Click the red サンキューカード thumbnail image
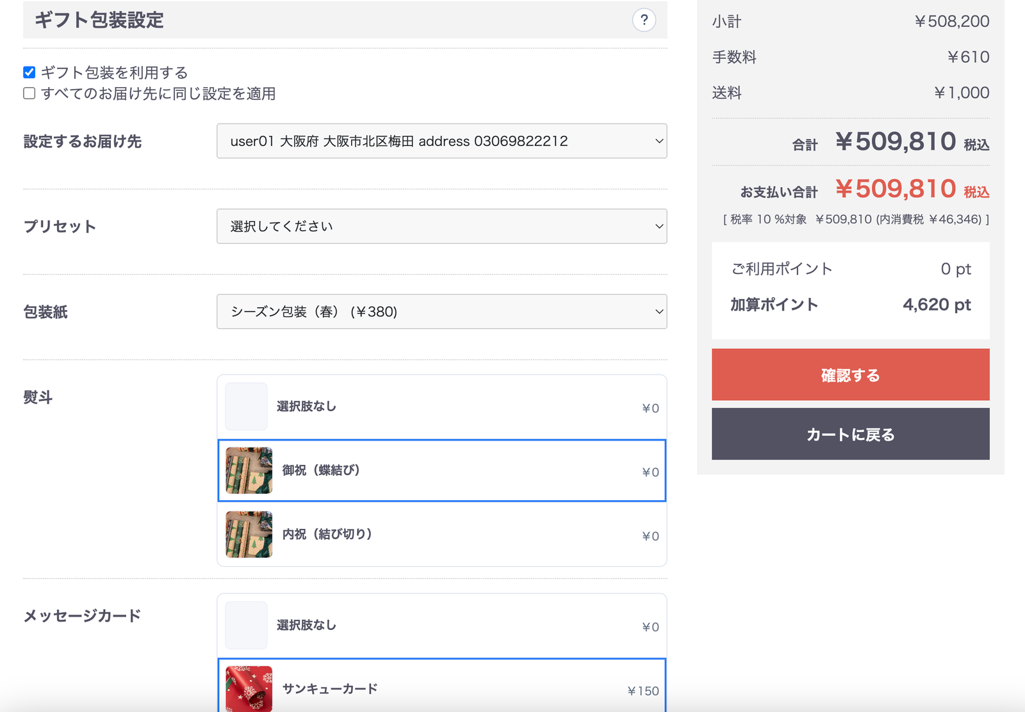 (248, 688)
